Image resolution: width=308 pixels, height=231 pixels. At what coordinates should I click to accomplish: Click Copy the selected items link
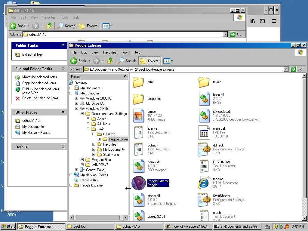click(39, 83)
